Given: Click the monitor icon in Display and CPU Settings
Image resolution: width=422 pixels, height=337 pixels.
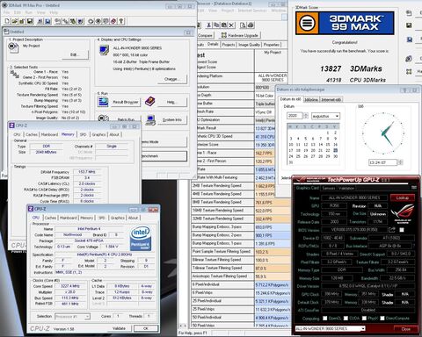Looking at the screenshot, I should [x=104, y=50].
